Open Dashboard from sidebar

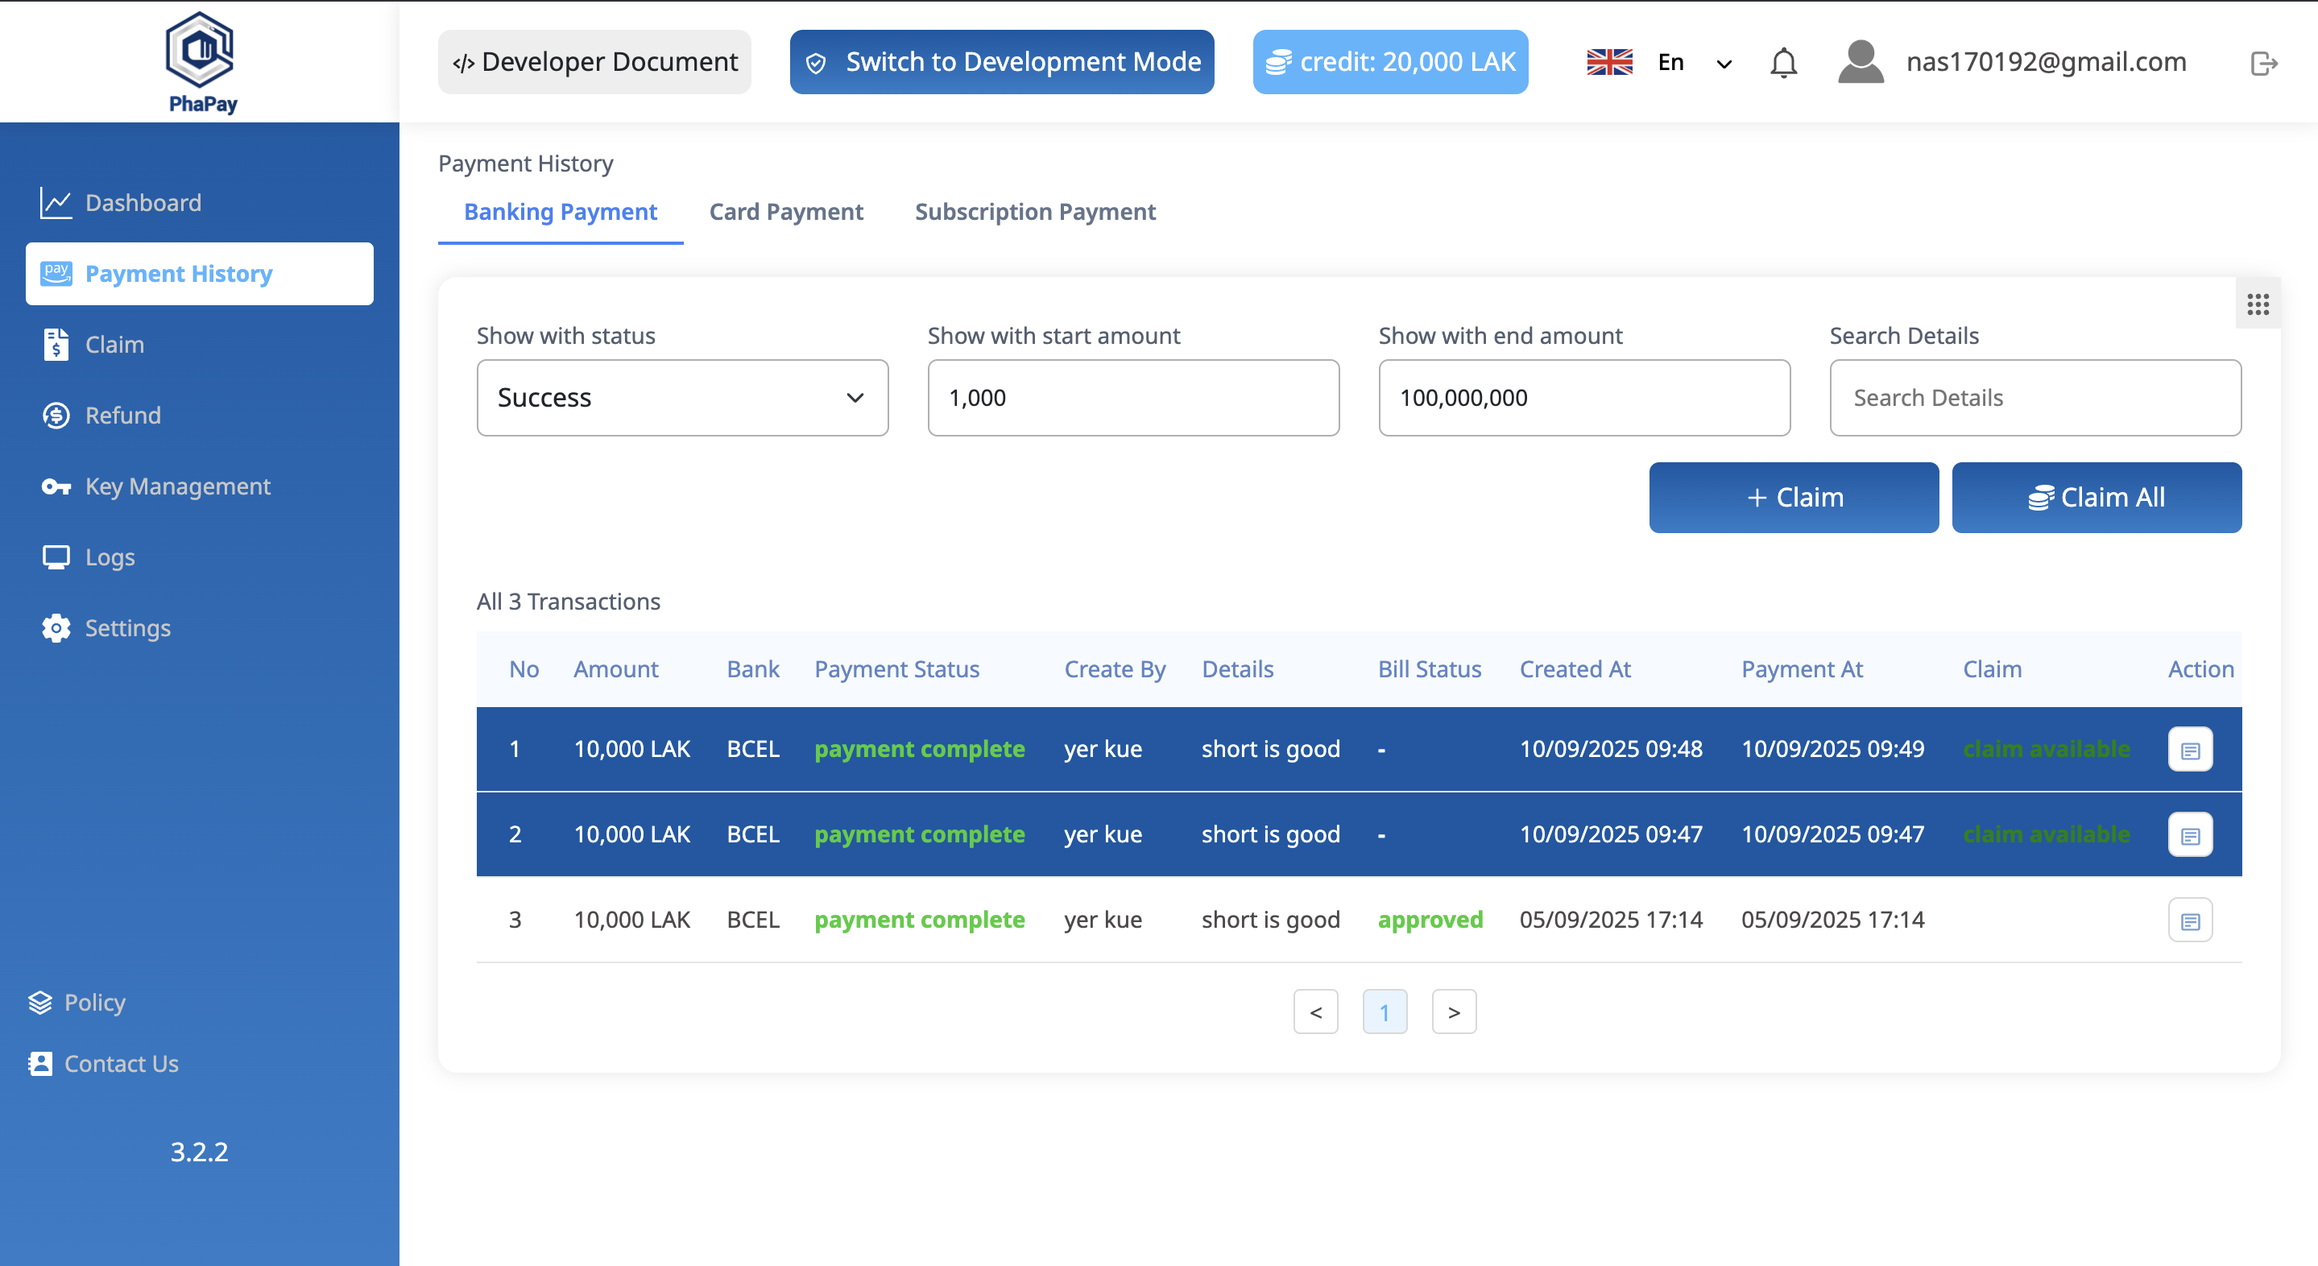143,202
